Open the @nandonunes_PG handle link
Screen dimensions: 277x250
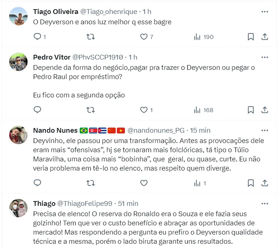pos(156,131)
